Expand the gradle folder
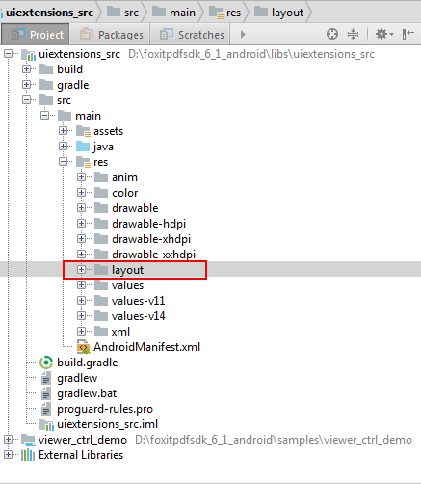421x484 pixels. (27, 85)
